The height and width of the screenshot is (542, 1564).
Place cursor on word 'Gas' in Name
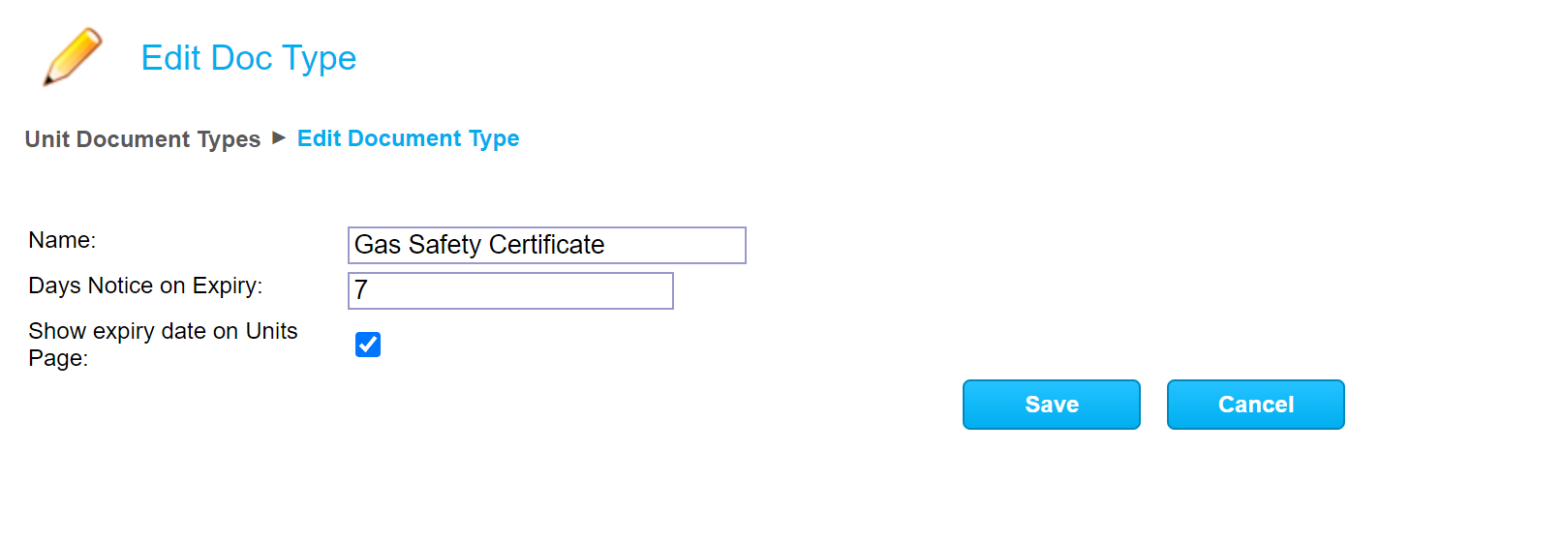(x=377, y=245)
